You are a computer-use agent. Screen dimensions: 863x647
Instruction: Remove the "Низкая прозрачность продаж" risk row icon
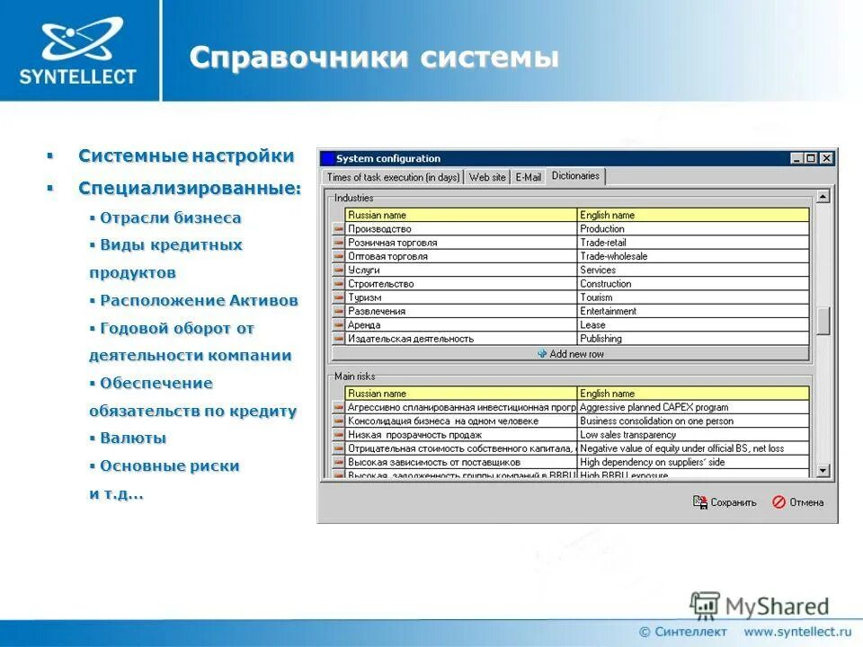point(341,432)
